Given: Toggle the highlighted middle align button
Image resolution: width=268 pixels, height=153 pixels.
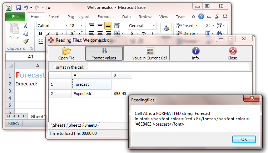Looking at the screenshot, I should 108,26.
